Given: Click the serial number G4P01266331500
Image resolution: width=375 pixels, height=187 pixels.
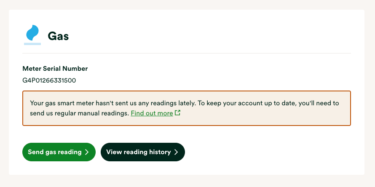Looking at the screenshot, I should tap(49, 80).
